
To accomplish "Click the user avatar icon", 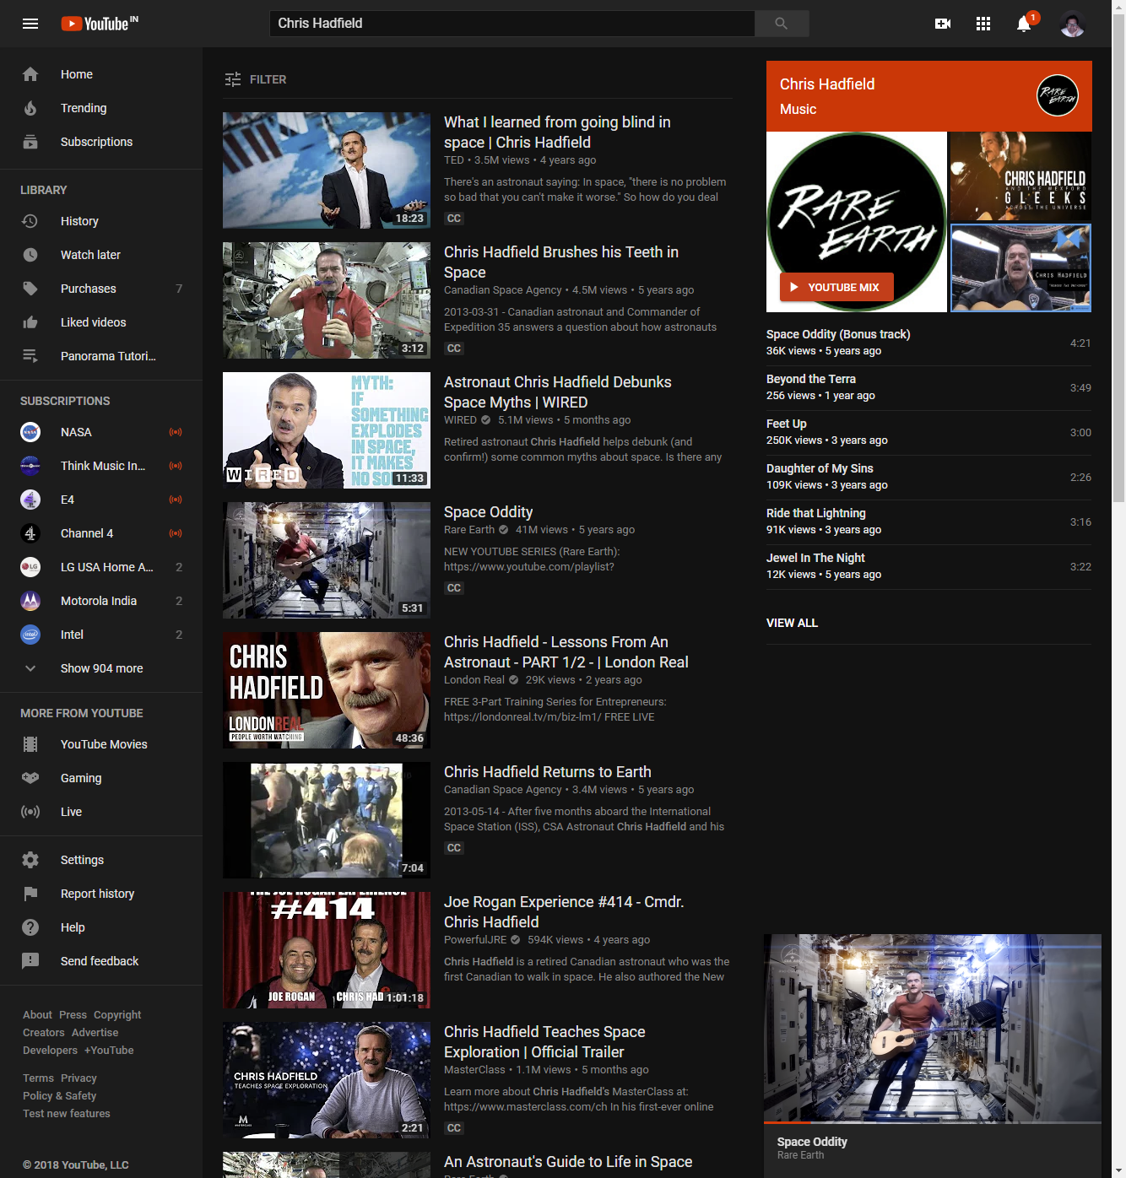I will [1072, 24].
